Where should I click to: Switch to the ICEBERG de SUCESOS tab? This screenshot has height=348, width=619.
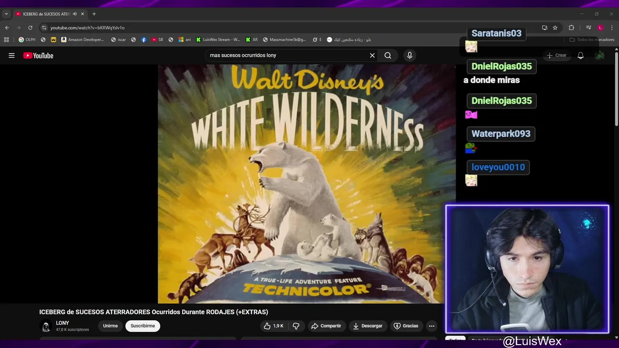[46, 14]
